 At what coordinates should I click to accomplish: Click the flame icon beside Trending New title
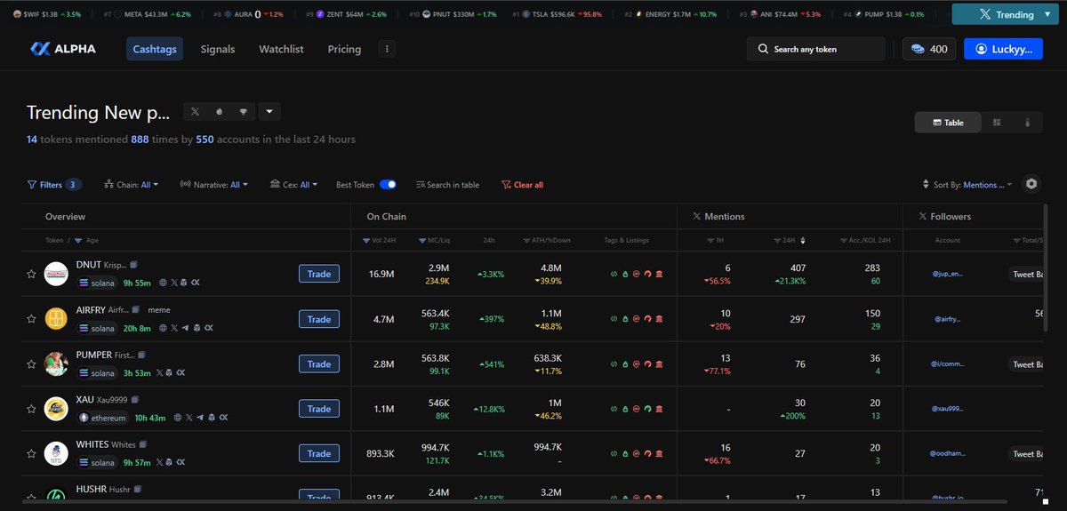220,112
